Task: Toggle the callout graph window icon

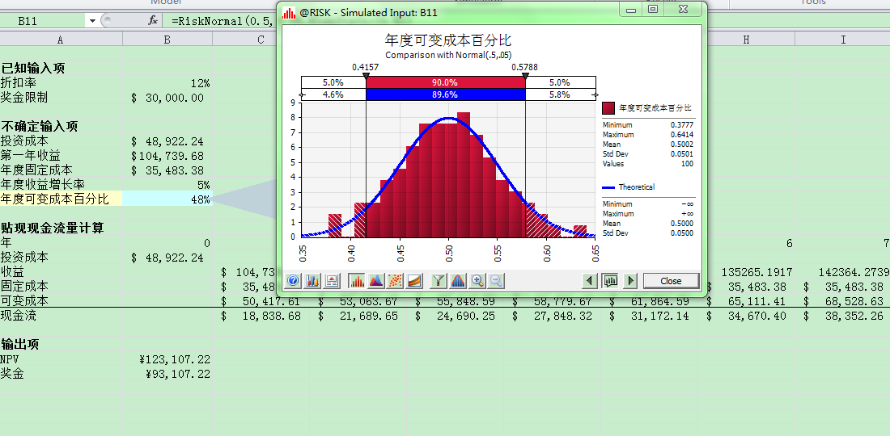Action: click(611, 281)
